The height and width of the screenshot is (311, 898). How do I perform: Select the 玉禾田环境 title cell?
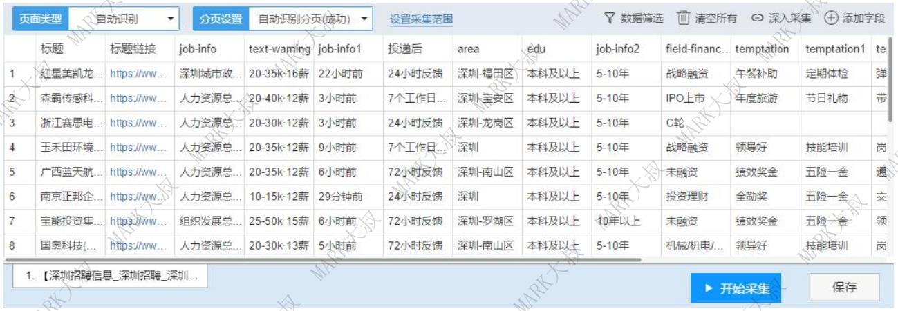(70, 148)
